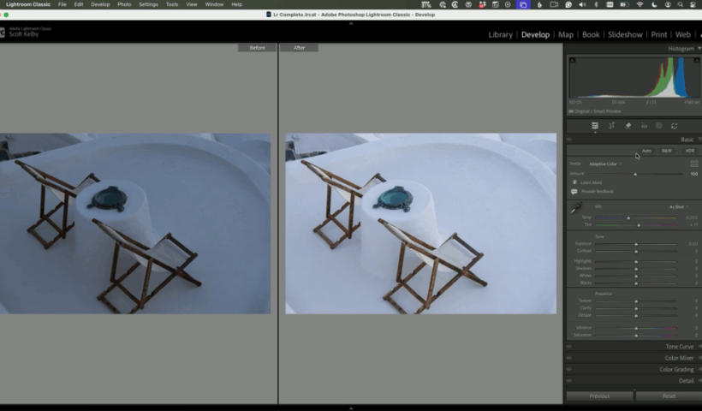Click the Exposure slider handle
Screen dimensions: 702x411
coord(635,244)
